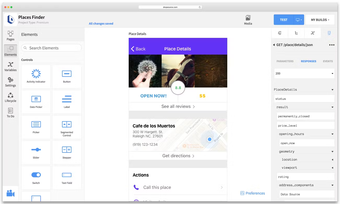Viewport: 340px width, 204px height.
Task: Click the Dropsource logo
Action: point(10,20)
